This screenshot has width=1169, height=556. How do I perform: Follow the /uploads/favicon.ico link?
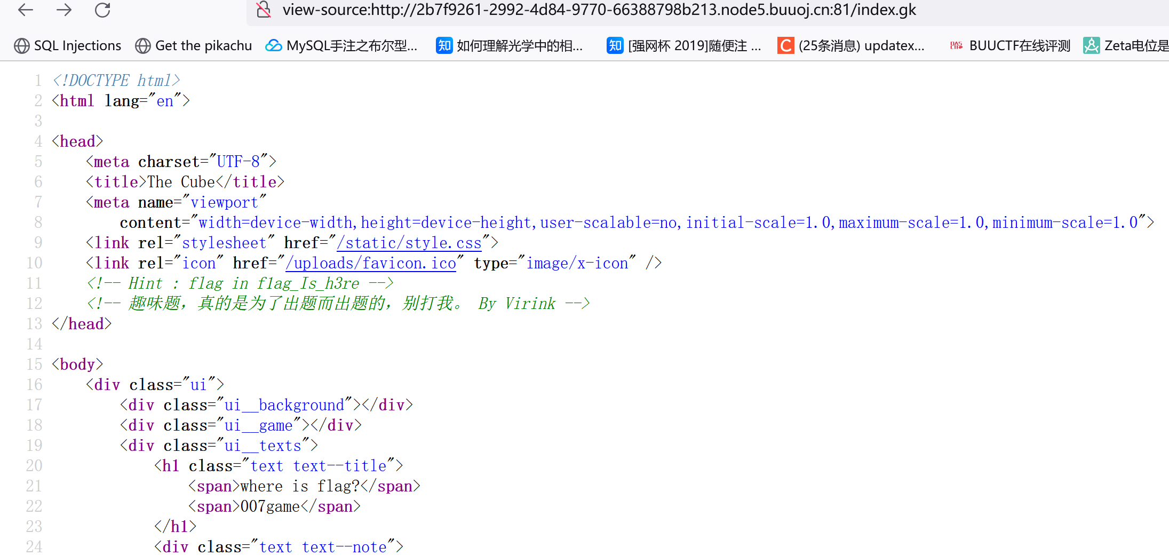click(x=371, y=263)
